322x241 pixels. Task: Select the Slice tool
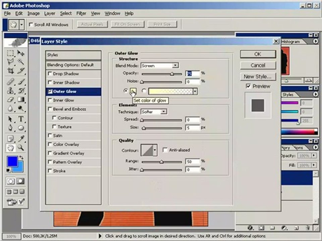point(20,71)
